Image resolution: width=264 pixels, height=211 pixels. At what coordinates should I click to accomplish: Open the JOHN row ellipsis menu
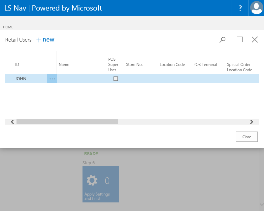click(52, 79)
